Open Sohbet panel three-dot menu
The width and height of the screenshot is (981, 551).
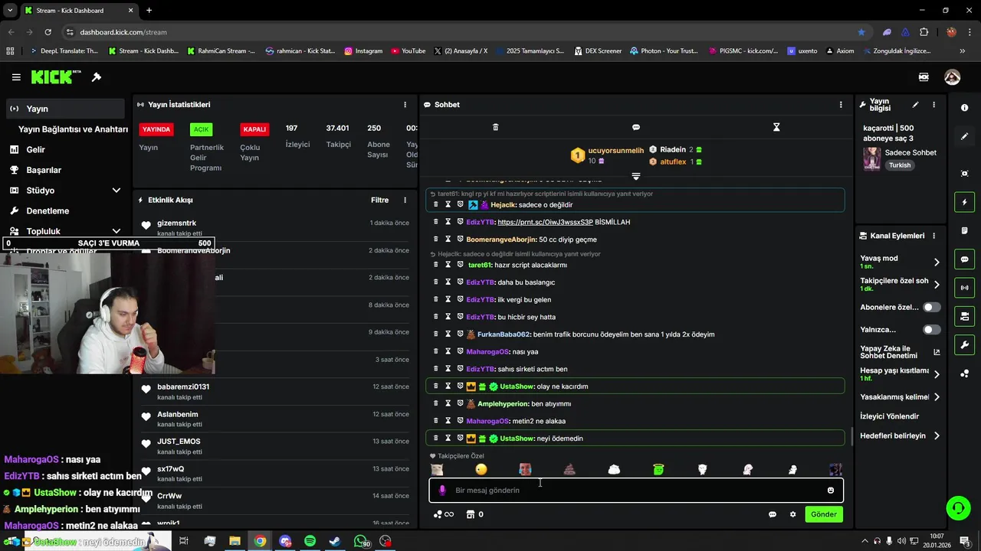841,105
